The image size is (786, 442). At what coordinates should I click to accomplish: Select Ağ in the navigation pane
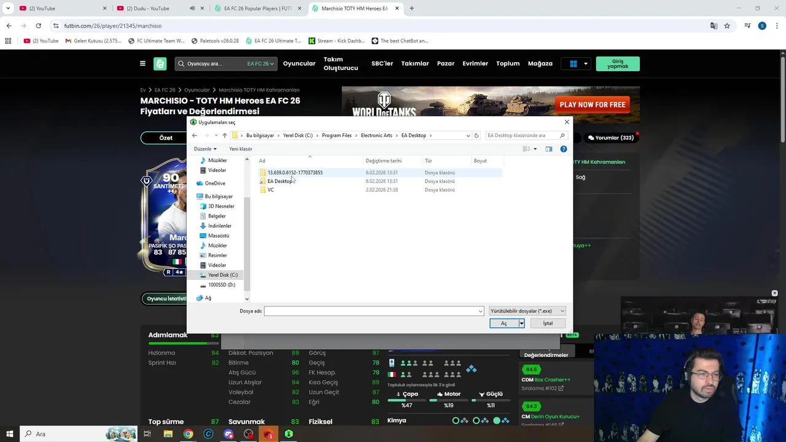click(208, 298)
